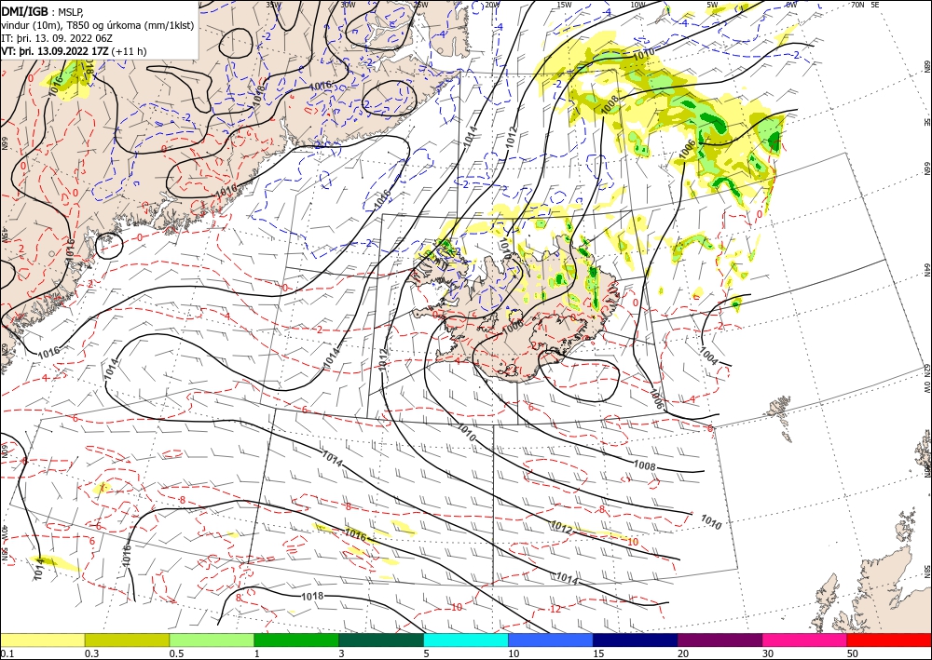Click the olive 0.3 precipitation legend swatch
The image size is (932, 660).
pos(127,640)
